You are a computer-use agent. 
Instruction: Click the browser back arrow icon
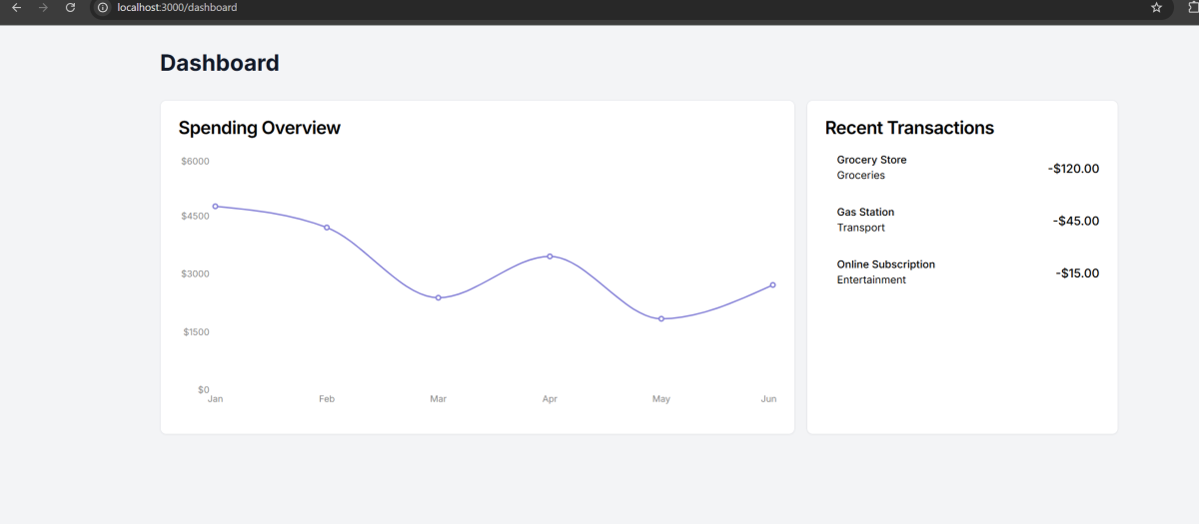click(16, 8)
